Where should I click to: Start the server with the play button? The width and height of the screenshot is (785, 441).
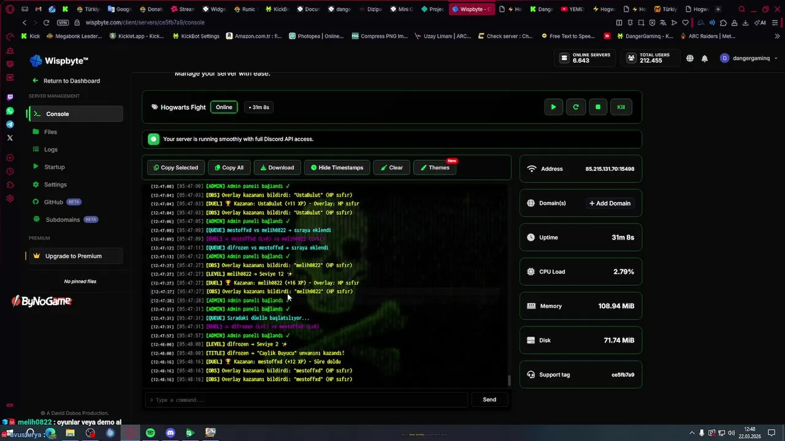[x=553, y=107]
